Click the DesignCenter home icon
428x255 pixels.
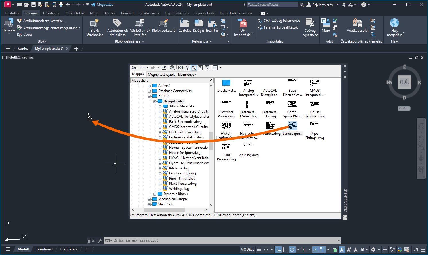[187, 68]
